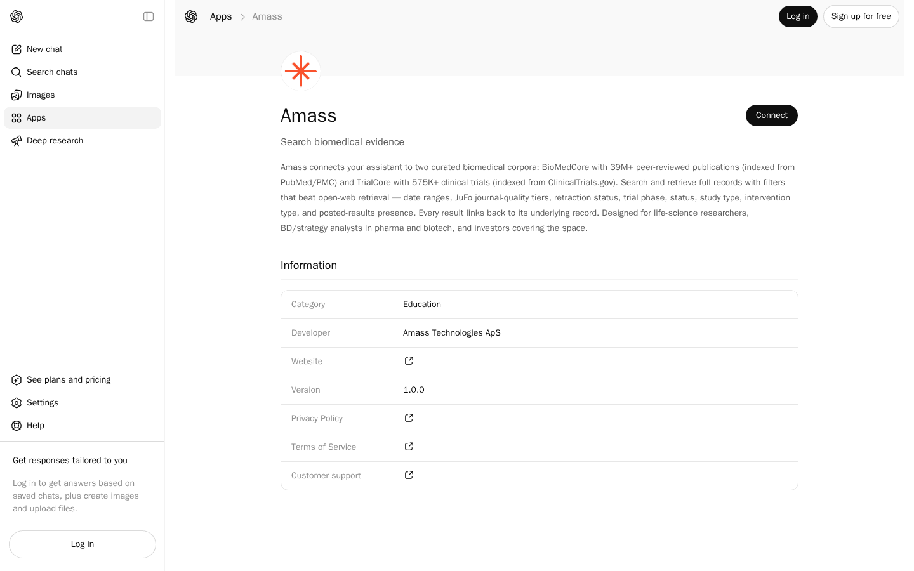Screen dimensions: 914x571
Task: Click the sidebar bottom Log in button
Action: (83, 544)
